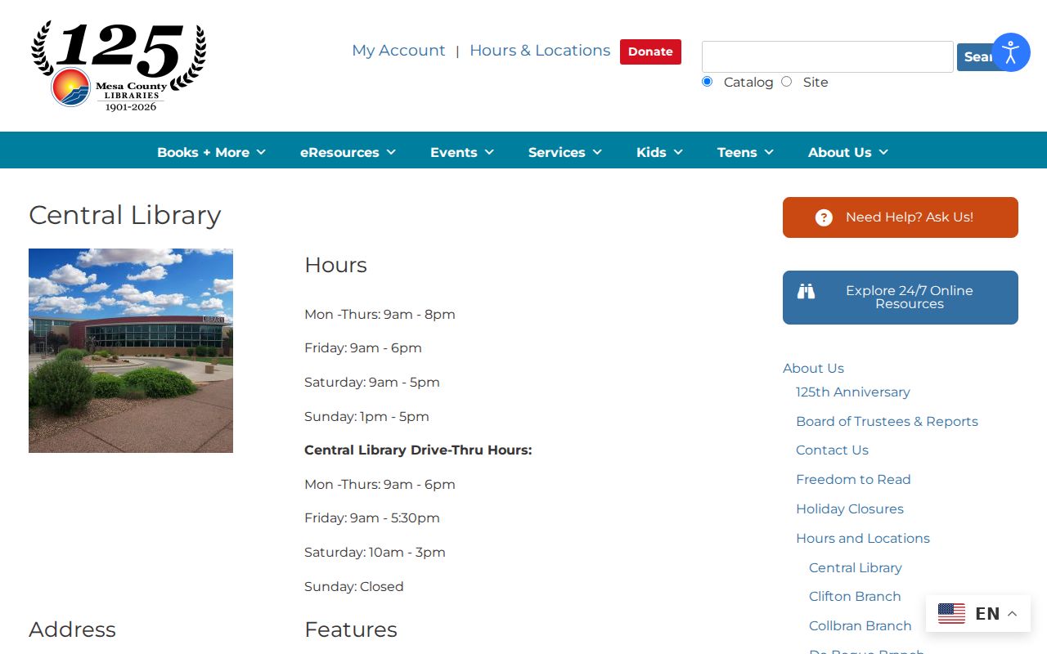Open Board of Trustees & Reports link
The height and width of the screenshot is (654, 1047).
pyautogui.click(x=887, y=422)
